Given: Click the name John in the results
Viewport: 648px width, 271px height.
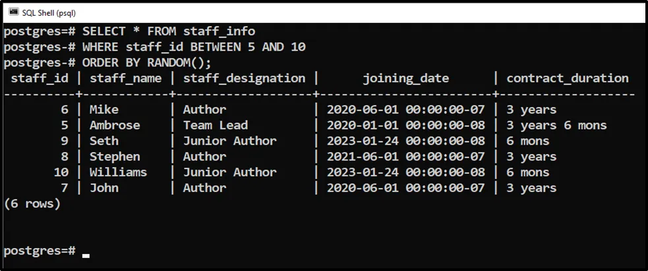Looking at the screenshot, I should (103, 188).
